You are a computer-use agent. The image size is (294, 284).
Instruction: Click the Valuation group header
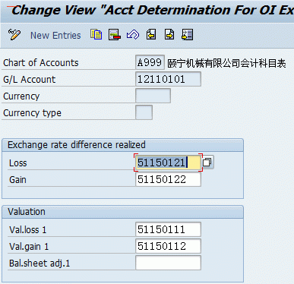pos(27,212)
